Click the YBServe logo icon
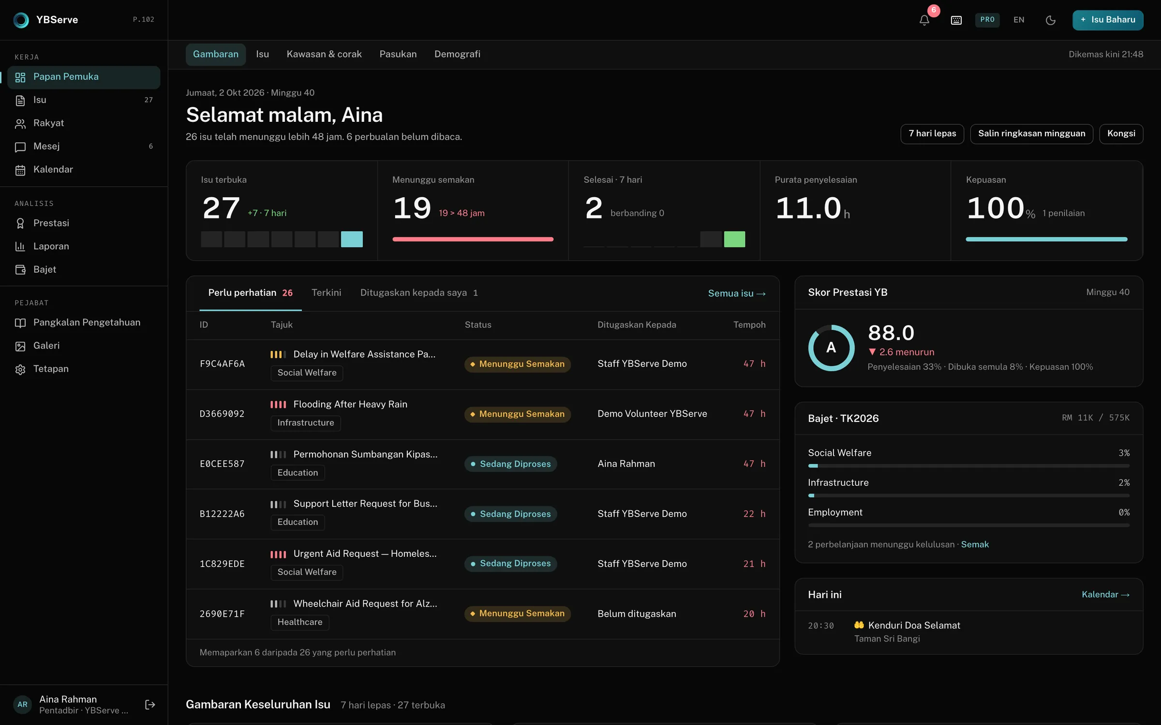Viewport: 1161px width, 725px height. 21,20
